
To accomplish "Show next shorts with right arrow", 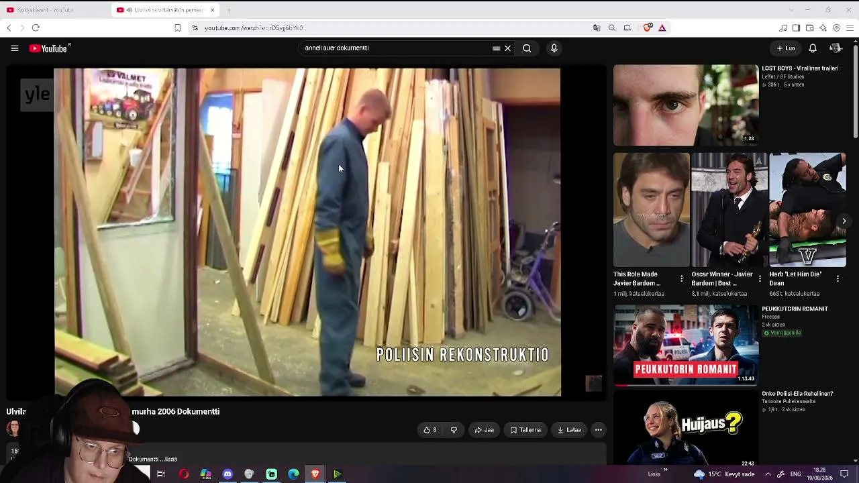I will (x=844, y=221).
